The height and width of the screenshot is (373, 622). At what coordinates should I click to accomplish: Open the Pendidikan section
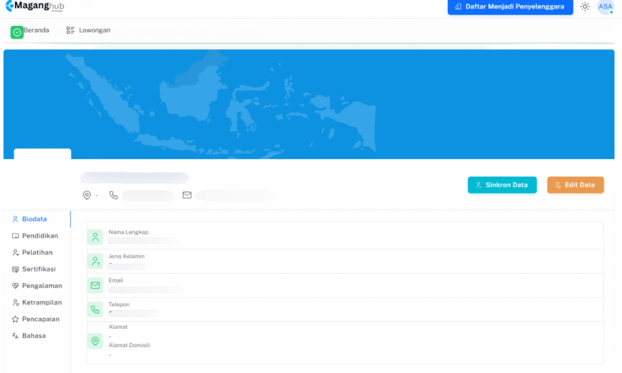click(35, 236)
